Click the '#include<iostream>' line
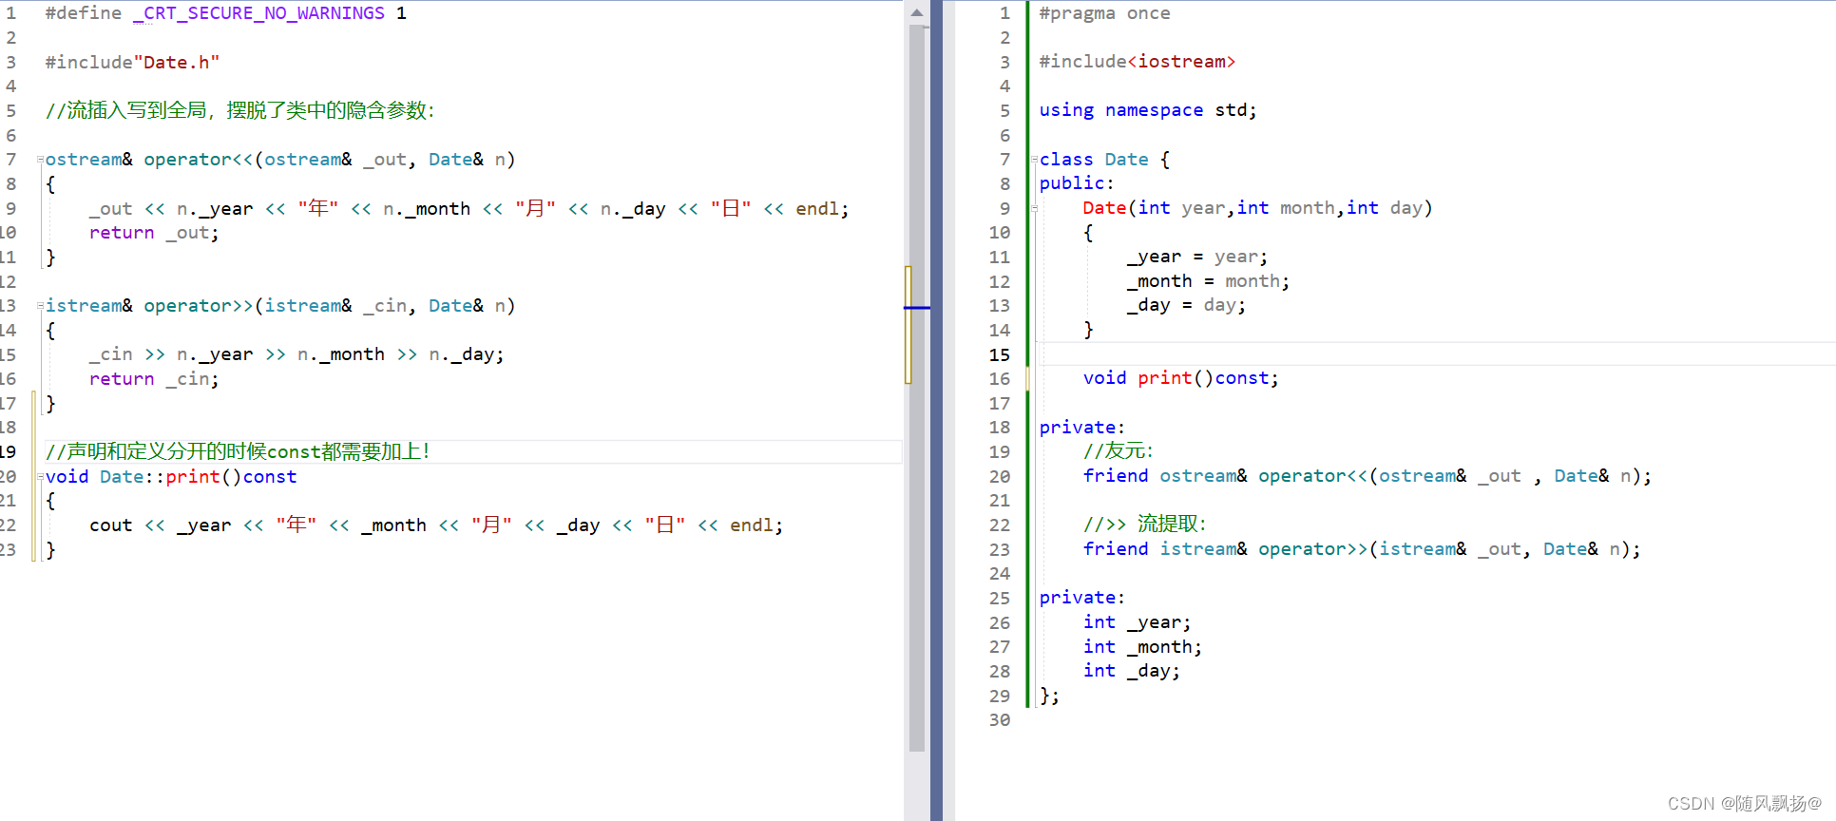 pyautogui.click(x=1138, y=62)
